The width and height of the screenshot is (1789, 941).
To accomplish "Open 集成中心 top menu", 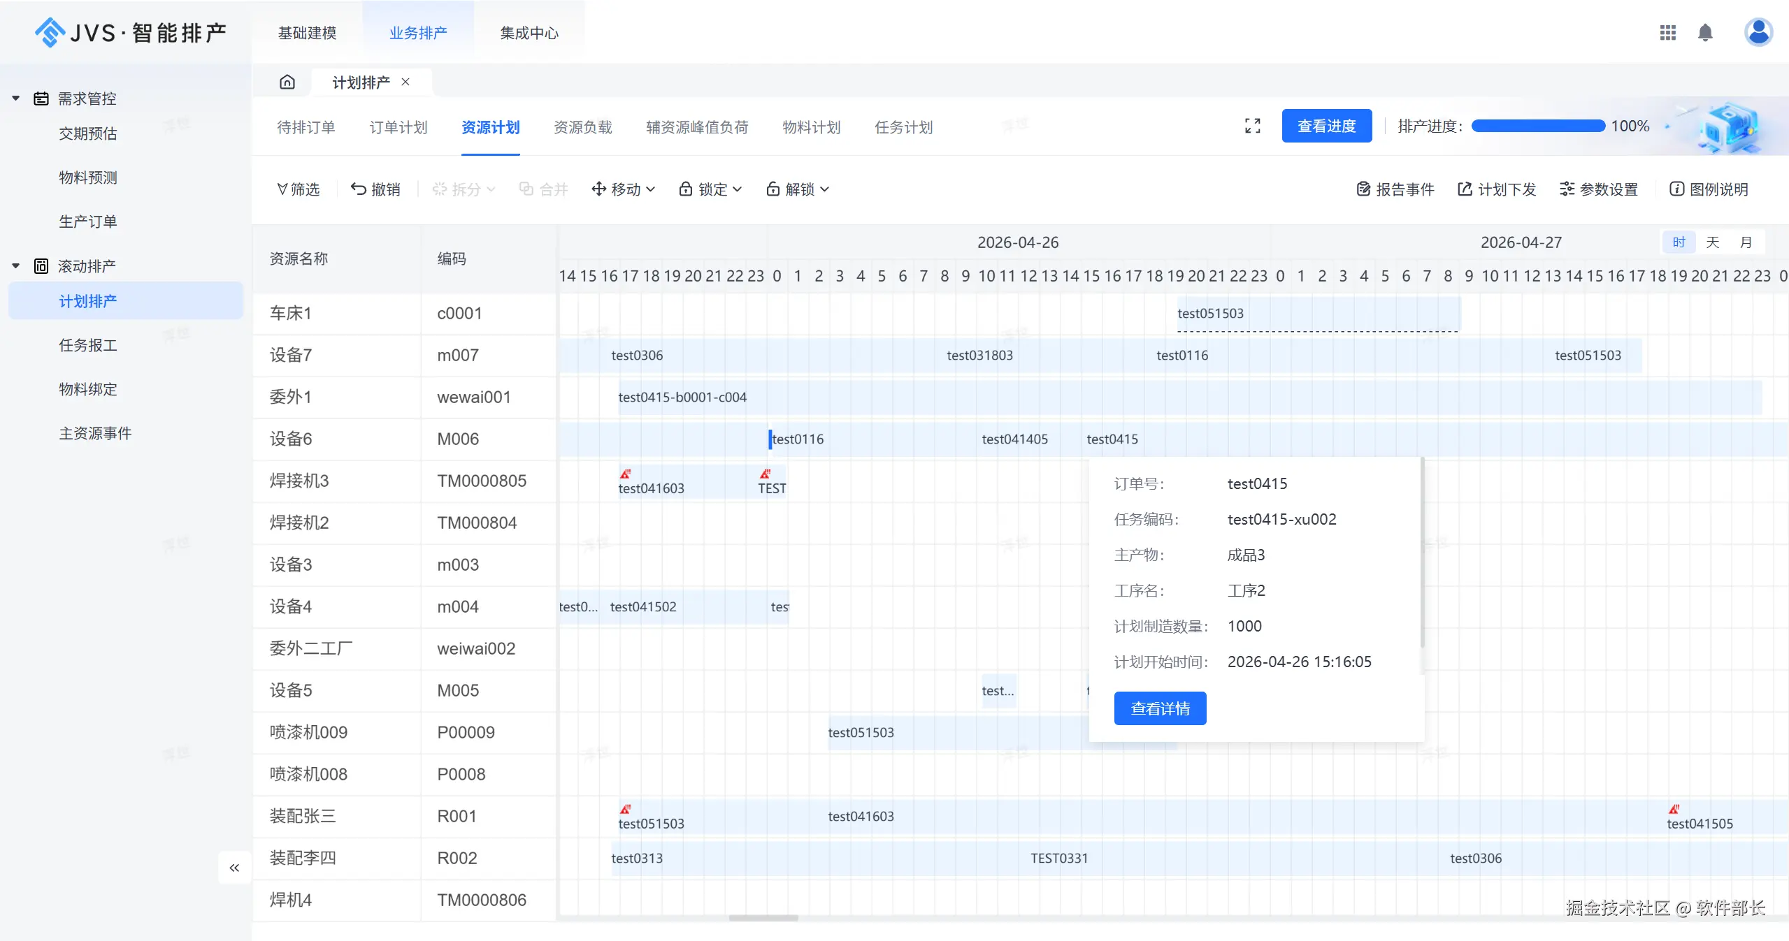I will point(529,33).
